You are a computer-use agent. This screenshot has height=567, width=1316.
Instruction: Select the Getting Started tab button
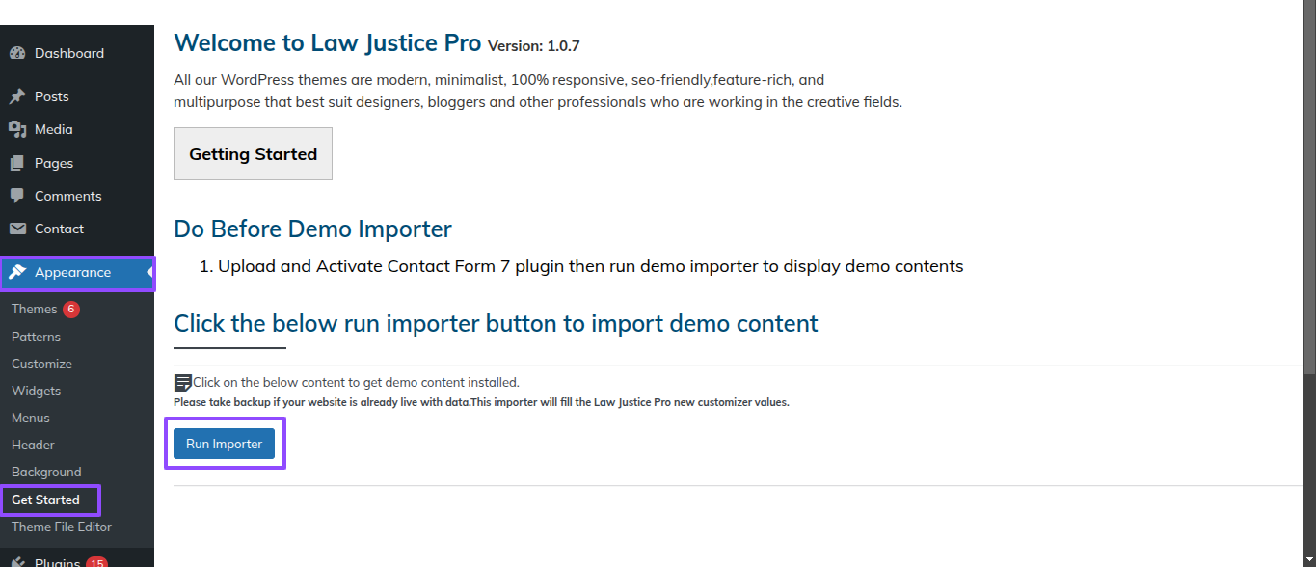pyautogui.click(x=253, y=153)
